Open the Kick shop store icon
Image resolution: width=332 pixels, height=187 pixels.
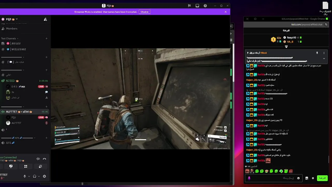pyautogui.click(x=307, y=178)
